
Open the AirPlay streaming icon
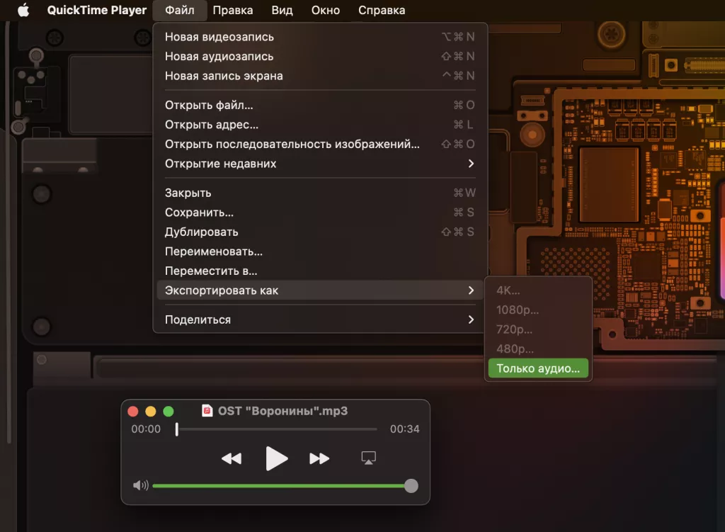[368, 458]
